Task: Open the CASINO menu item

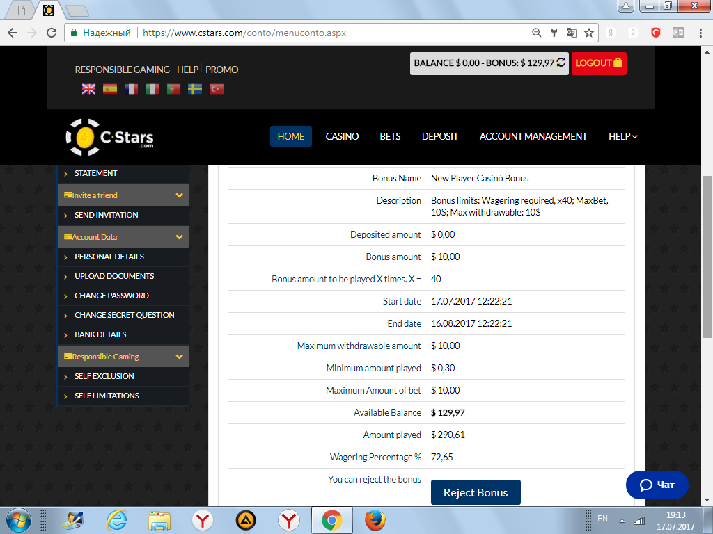Action: [x=342, y=136]
